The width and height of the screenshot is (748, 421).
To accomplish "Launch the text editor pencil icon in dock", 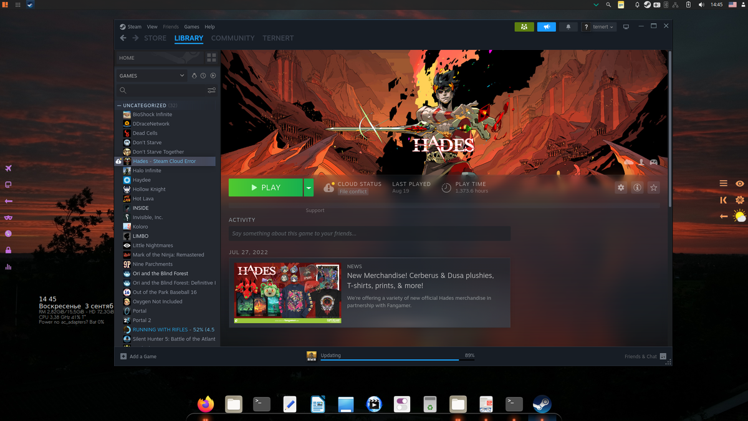I will click(x=289, y=404).
